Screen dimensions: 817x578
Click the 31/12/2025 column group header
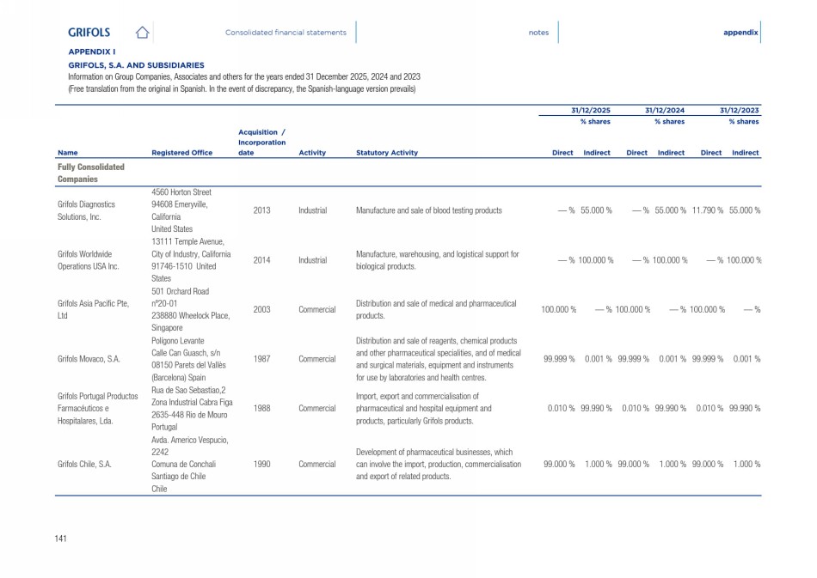(x=591, y=110)
